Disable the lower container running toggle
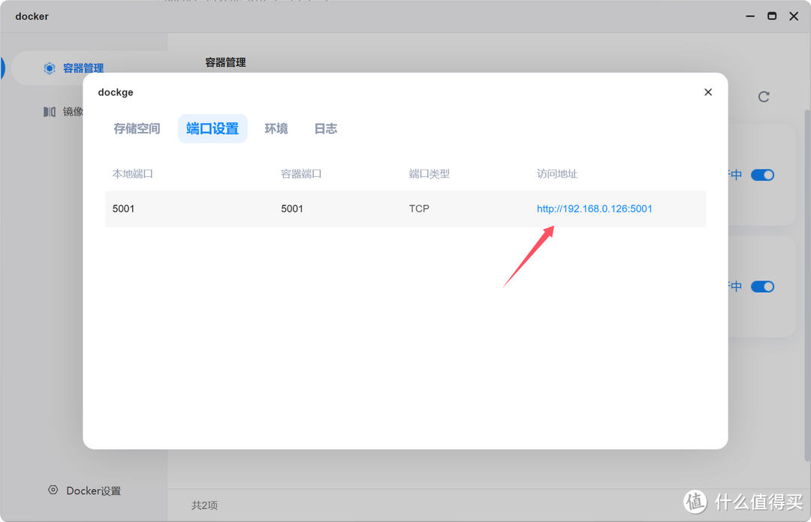The image size is (811, 522). click(x=762, y=286)
